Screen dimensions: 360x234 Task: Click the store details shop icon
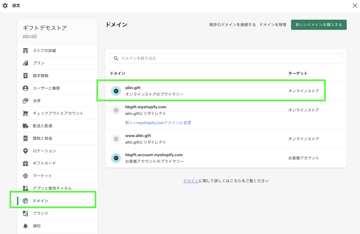pos(25,50)
